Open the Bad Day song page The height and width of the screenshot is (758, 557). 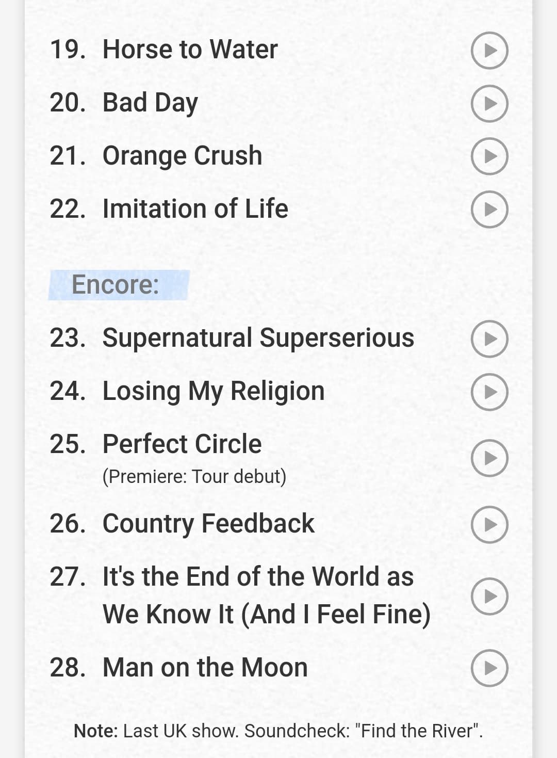coord(150,103)
